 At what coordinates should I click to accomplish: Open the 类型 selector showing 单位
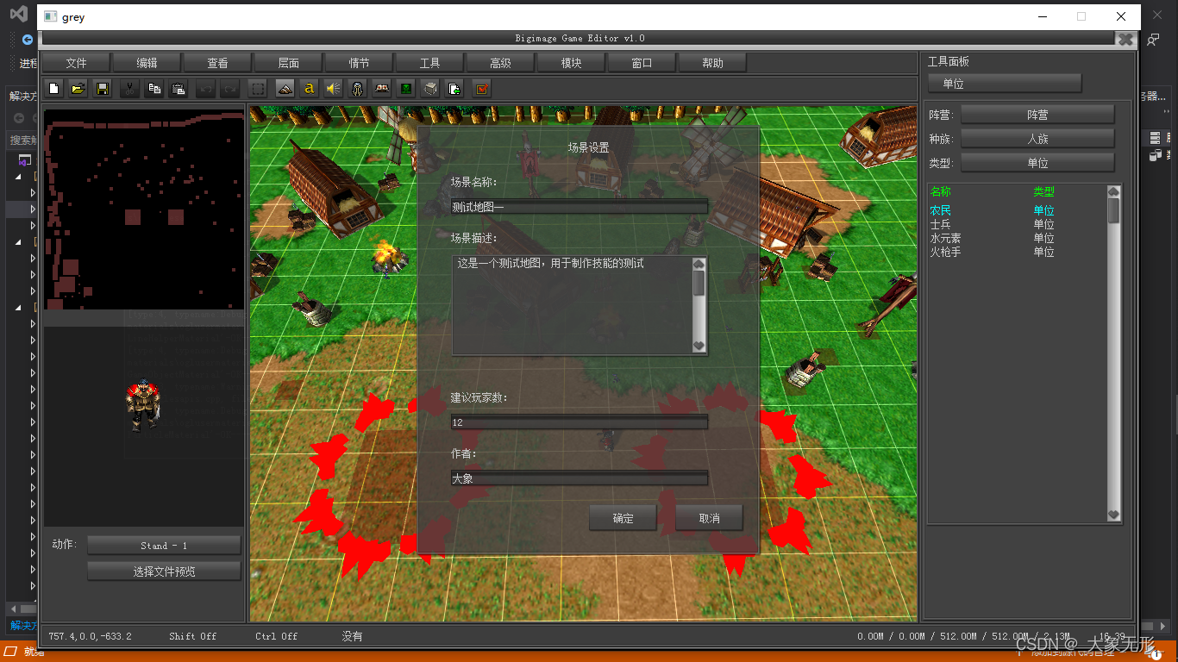coord(1037,163)
